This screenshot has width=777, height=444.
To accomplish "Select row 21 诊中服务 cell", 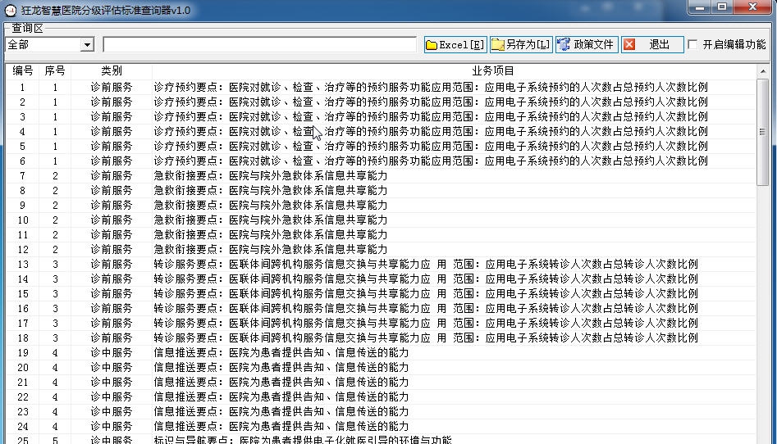I will pyautogui.click(x=112, y=382).
